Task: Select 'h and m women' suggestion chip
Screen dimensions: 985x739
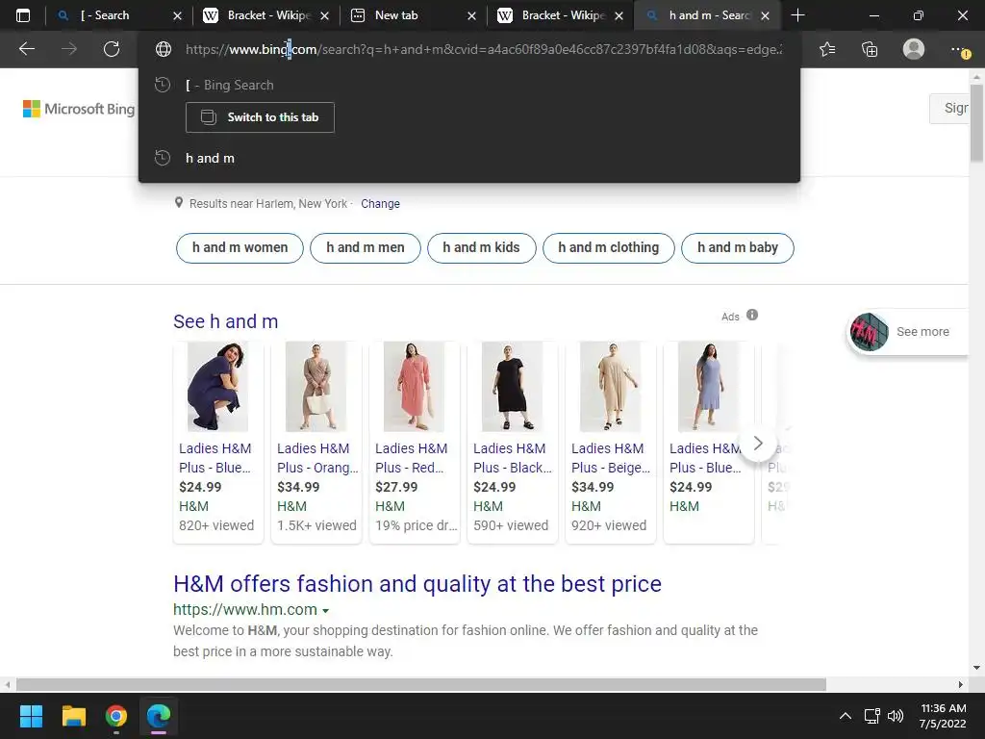Action: [240, 247]
